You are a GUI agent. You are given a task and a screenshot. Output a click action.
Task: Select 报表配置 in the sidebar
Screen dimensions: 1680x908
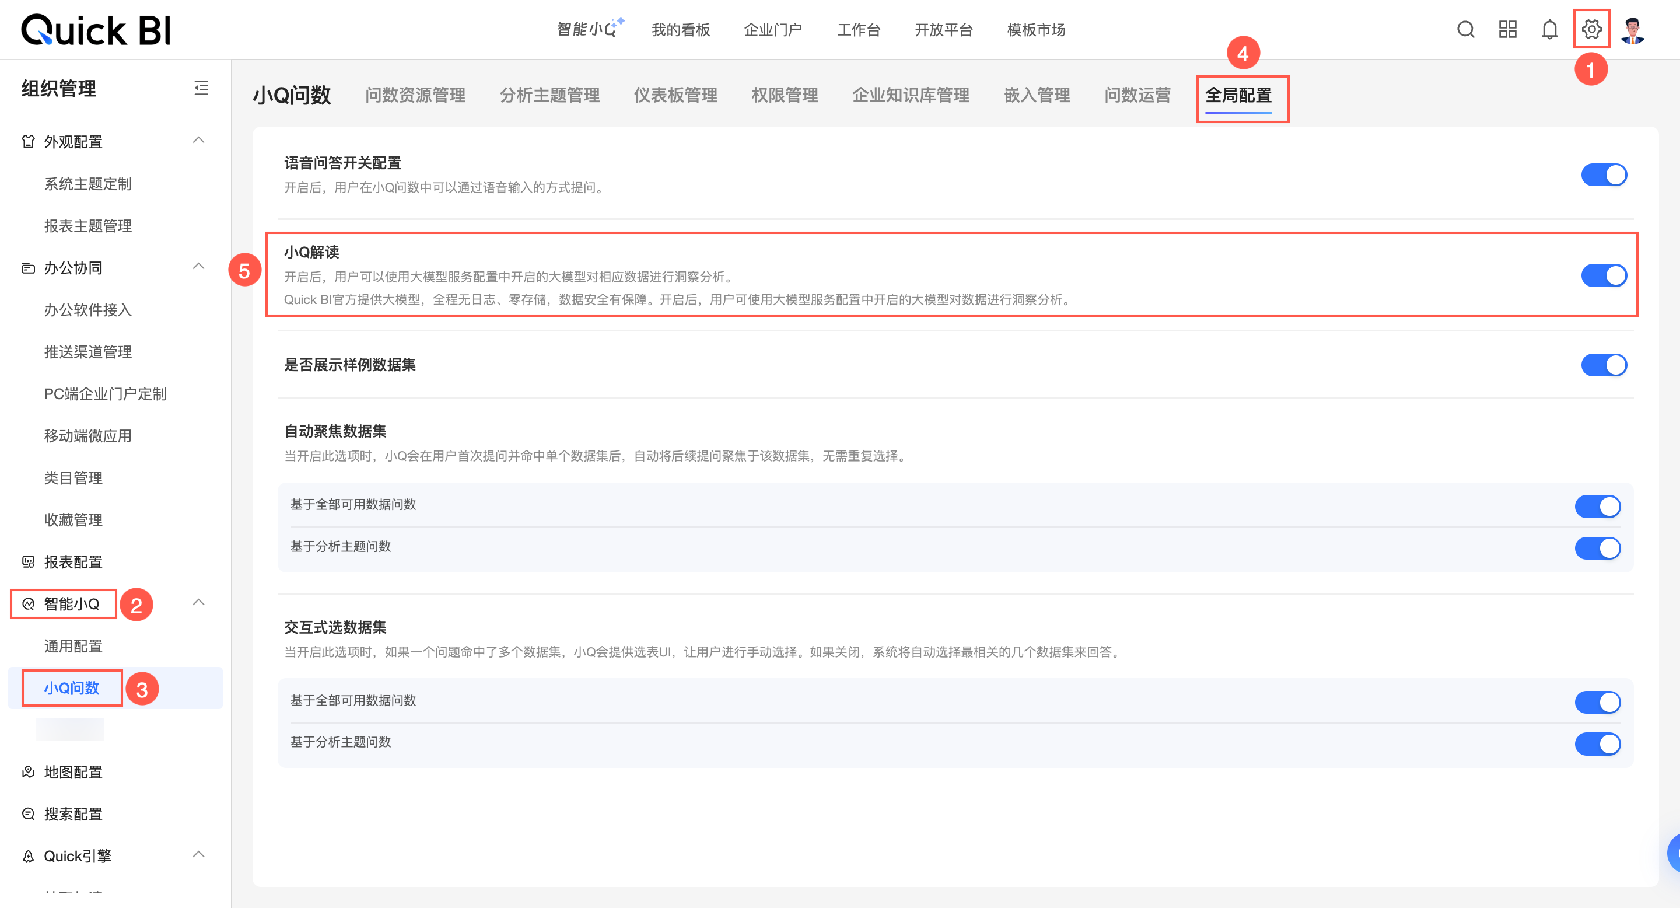[x=73, y=561]
